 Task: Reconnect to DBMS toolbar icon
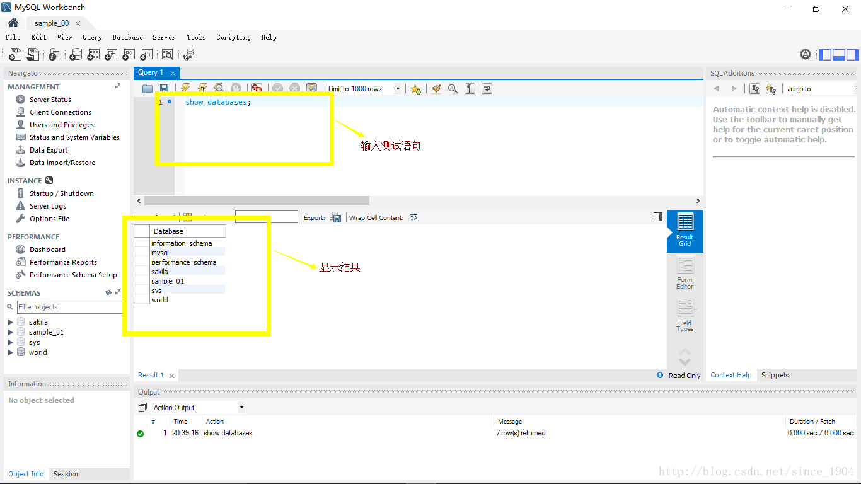click(188, 55)
